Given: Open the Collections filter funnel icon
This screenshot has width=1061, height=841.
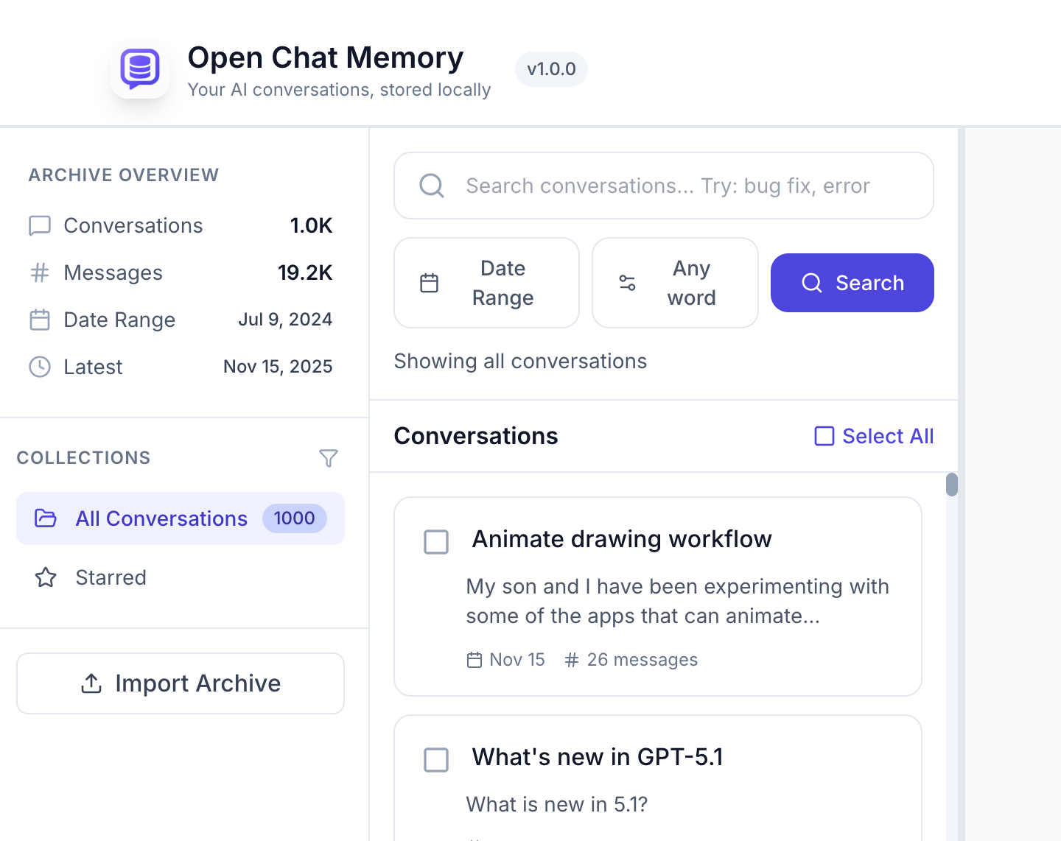Looking at the screenshot, I should click(329, 457).
